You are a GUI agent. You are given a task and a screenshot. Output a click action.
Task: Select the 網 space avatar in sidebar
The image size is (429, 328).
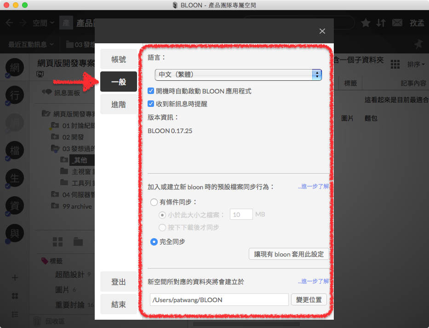pos(15,67)
